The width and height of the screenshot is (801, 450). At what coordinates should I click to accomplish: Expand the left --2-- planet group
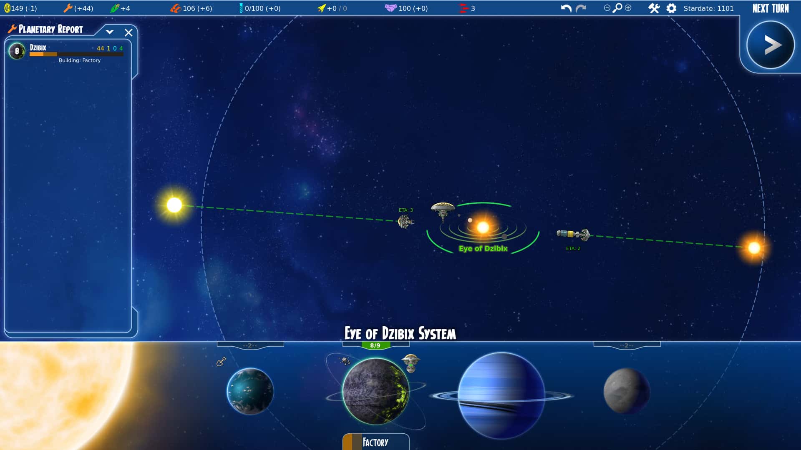(251, 345)
